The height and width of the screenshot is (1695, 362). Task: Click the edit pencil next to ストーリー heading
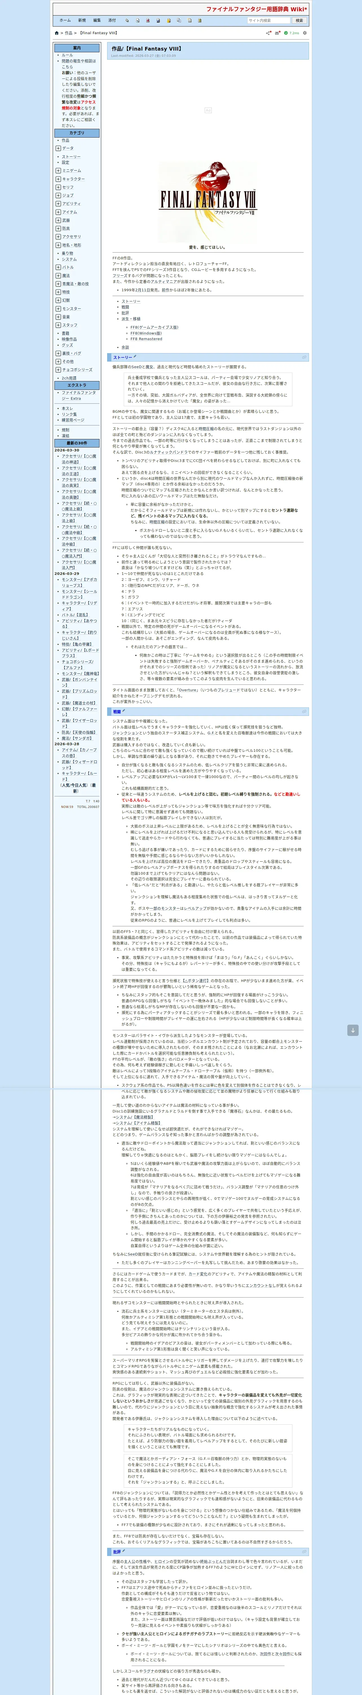click(x=135, y=357)
